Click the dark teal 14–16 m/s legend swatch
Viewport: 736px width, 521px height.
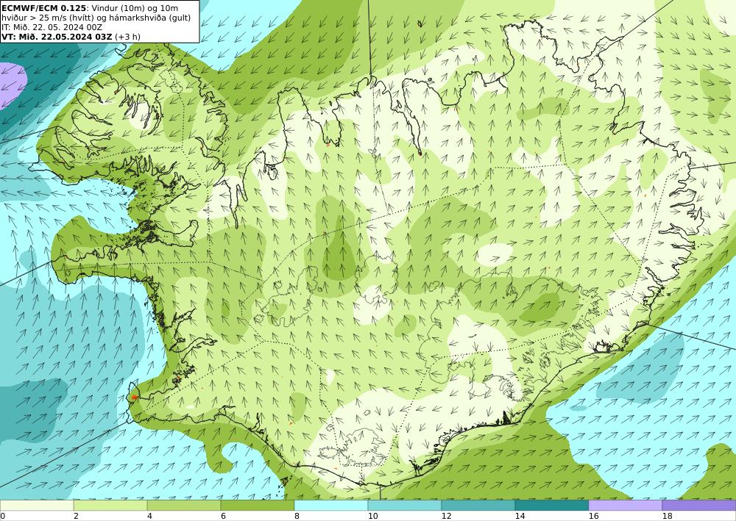pyautogui.click(x=551, y=505)
